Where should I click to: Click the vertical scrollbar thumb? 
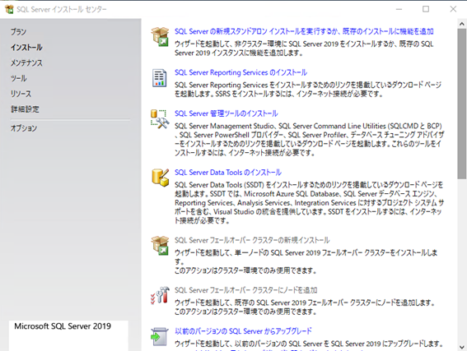[x=462, y=104]
